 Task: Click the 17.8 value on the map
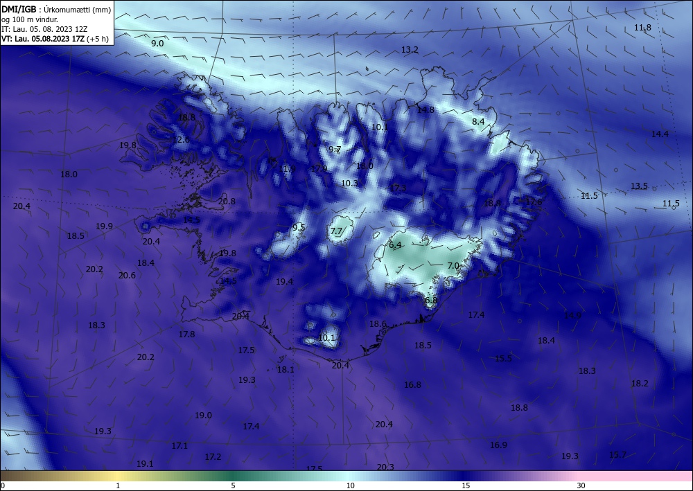click(x=186, y=334)
